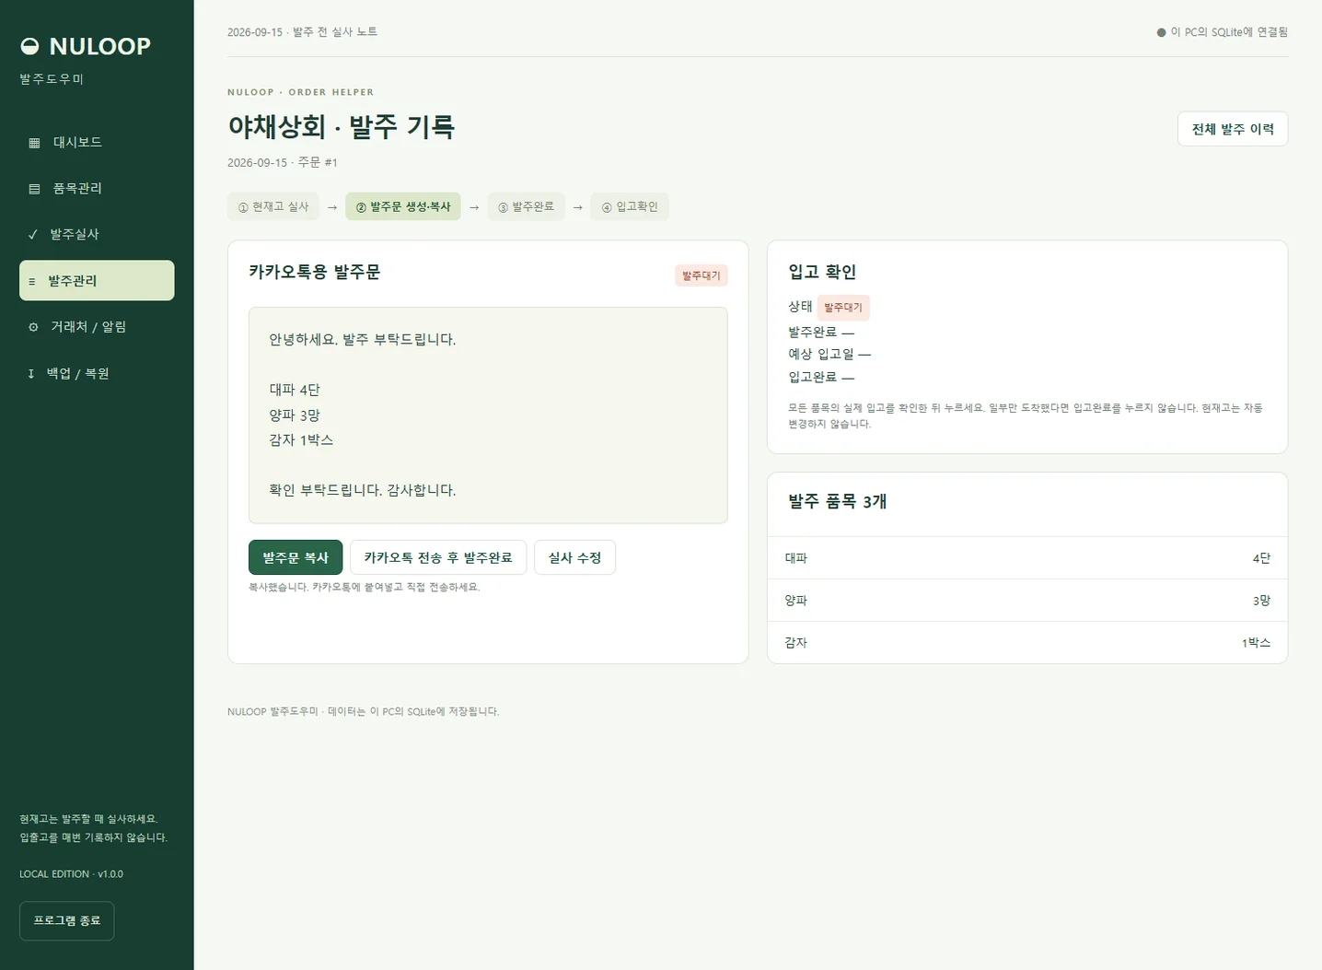Click the SQLite connection status dot
Image resolution: width=1322 pixels, height=970 pixels.
click(x=1161, y=32)
